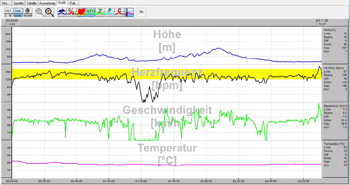Viewport: 350px width, 185px height.
Task: Enable the power P graph
Action: (x=110, y=12)
